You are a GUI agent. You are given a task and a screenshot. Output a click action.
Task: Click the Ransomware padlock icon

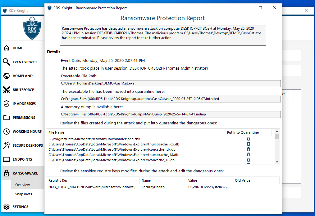tap(7, 173)
